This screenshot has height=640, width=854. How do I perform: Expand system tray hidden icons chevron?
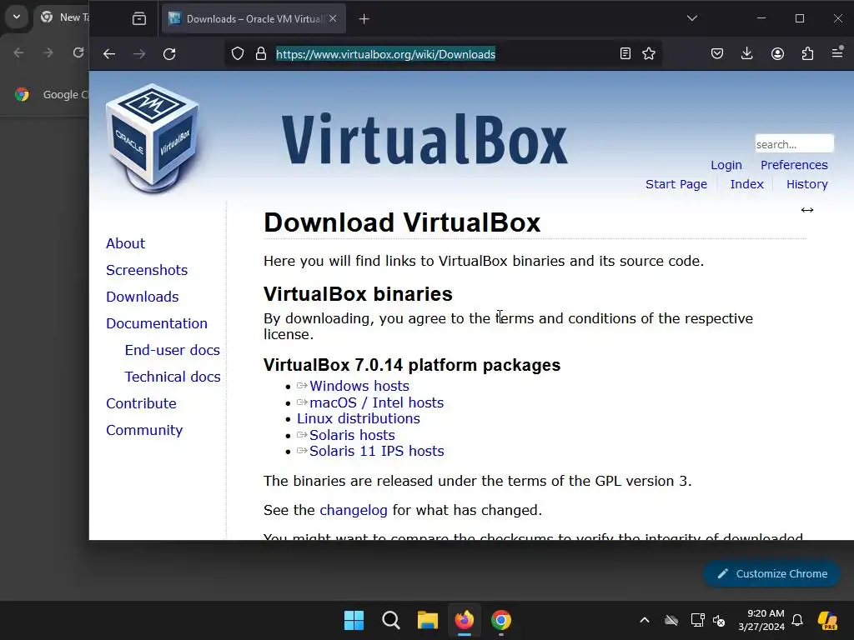click(x=645, y=620)
